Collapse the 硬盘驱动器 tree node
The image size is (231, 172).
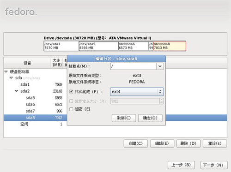click(6, 71)
